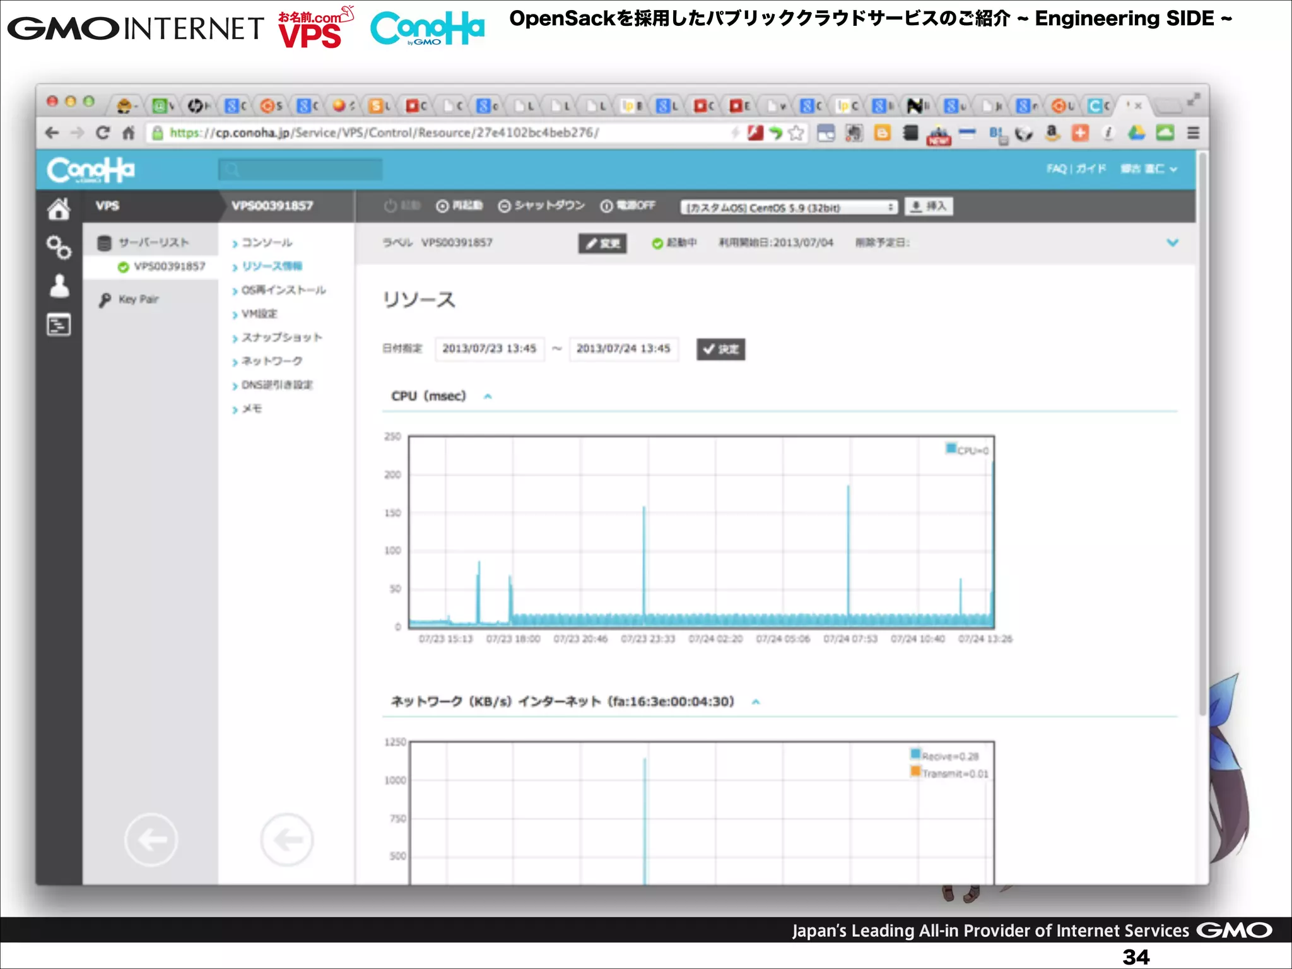Viewport: 1292px width, 969px height.
Task: Open コンソール in the submenu
Action: 267,243
